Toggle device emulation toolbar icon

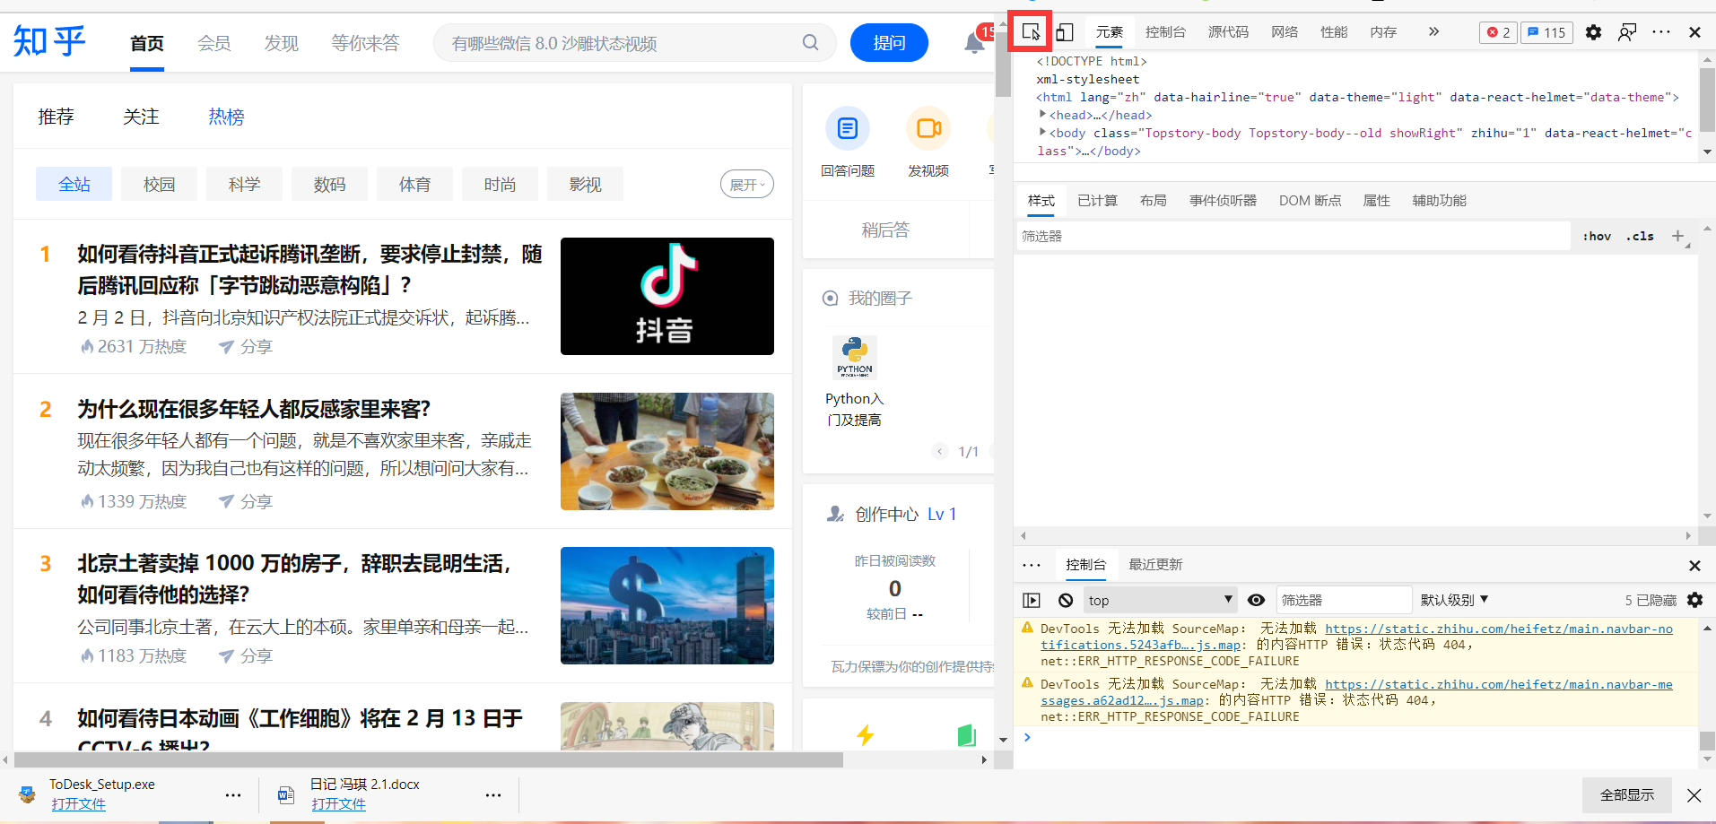point(1065,32)
